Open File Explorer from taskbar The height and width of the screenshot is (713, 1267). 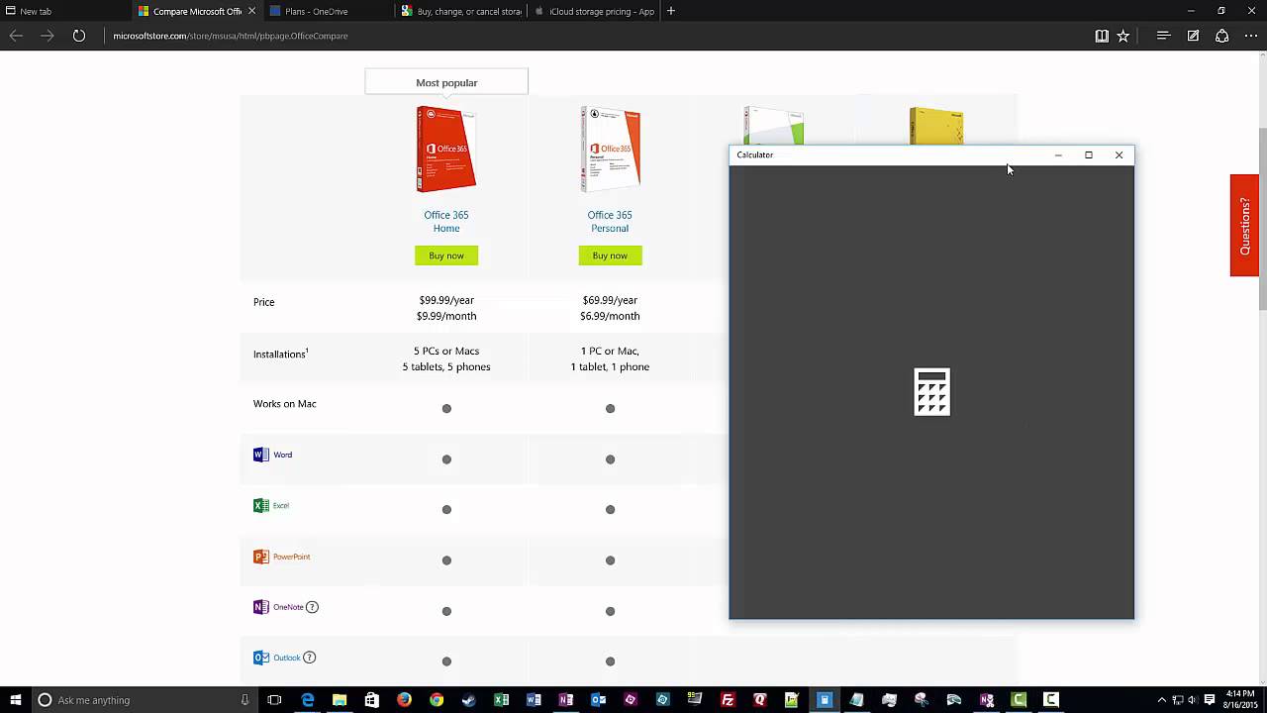[x=340, y=700]
